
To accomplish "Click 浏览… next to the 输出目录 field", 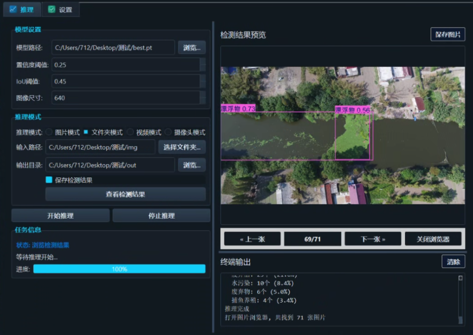I will click(192, 164).
